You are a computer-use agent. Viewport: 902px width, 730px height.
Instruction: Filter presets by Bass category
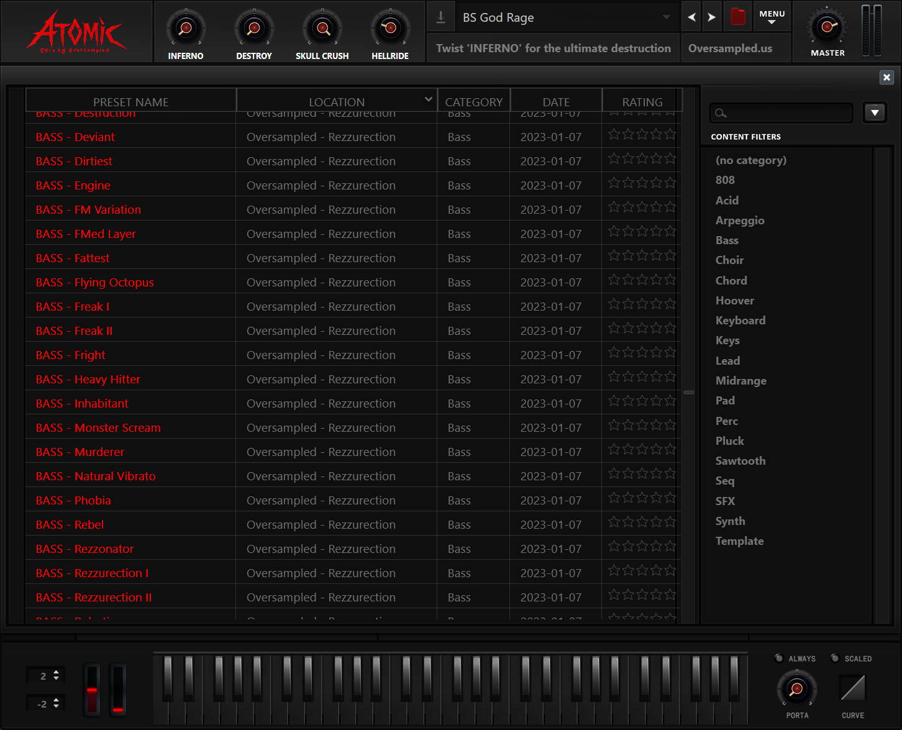coord(727,240)
